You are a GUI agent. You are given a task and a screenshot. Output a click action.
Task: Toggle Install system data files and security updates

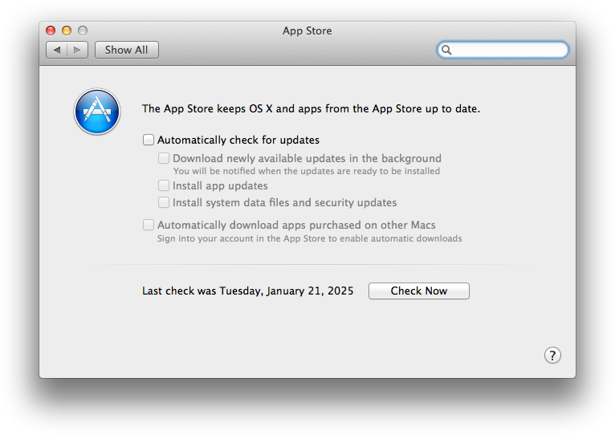pos(164,202)
